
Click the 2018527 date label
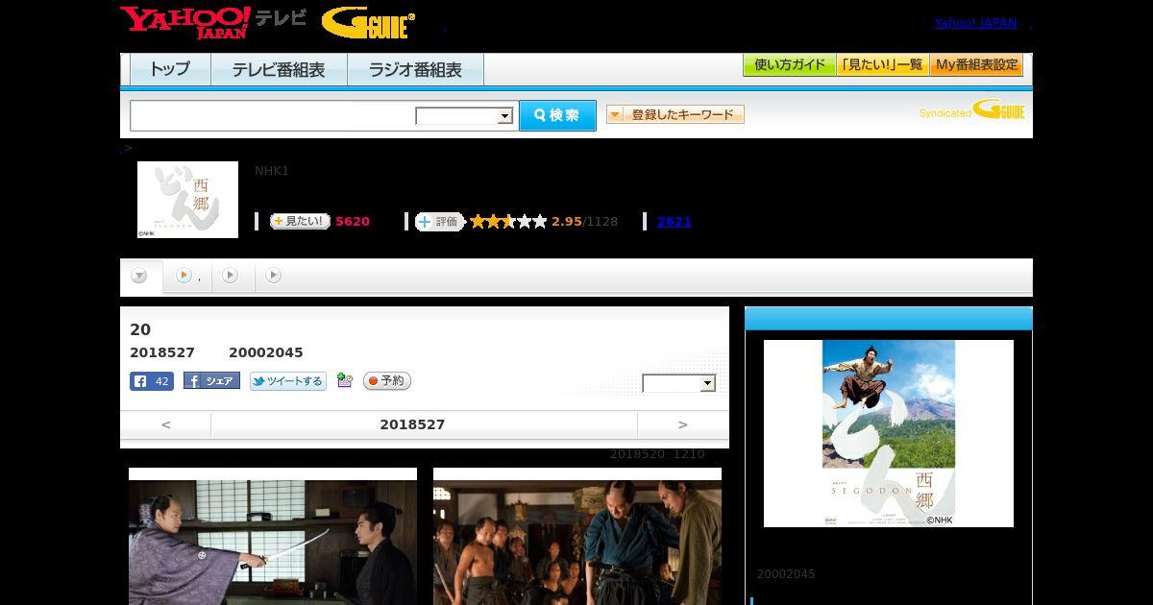point(412,424)
